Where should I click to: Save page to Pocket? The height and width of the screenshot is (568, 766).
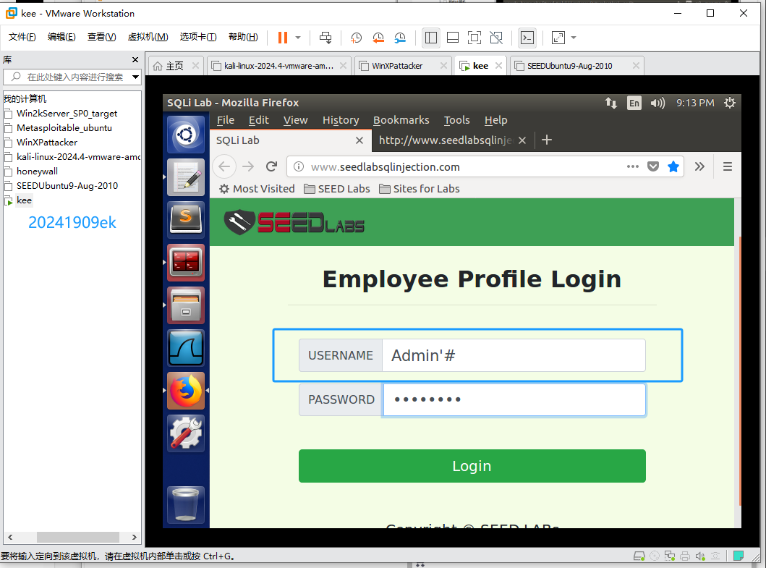(652, 166)
